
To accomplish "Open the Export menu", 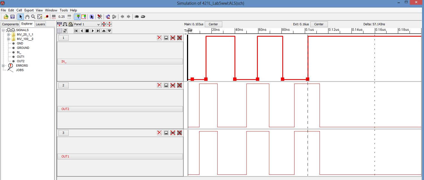I will [29, 10].
